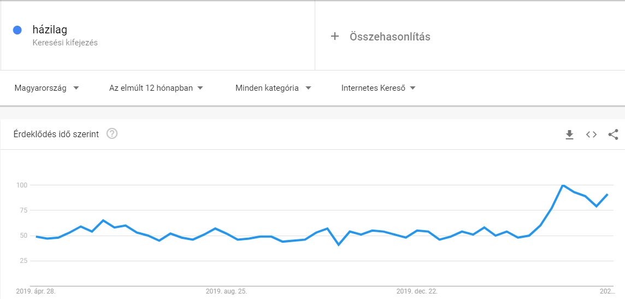Expand the Magyarország country dropdown
625x299 pixels.
tap(46, 88)
